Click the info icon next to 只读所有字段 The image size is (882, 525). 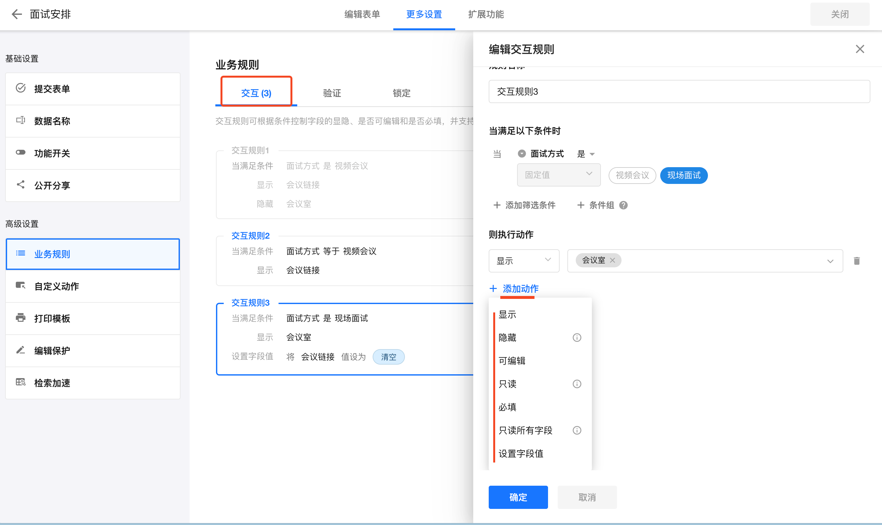pyautogui.click(x=577, y=430)
